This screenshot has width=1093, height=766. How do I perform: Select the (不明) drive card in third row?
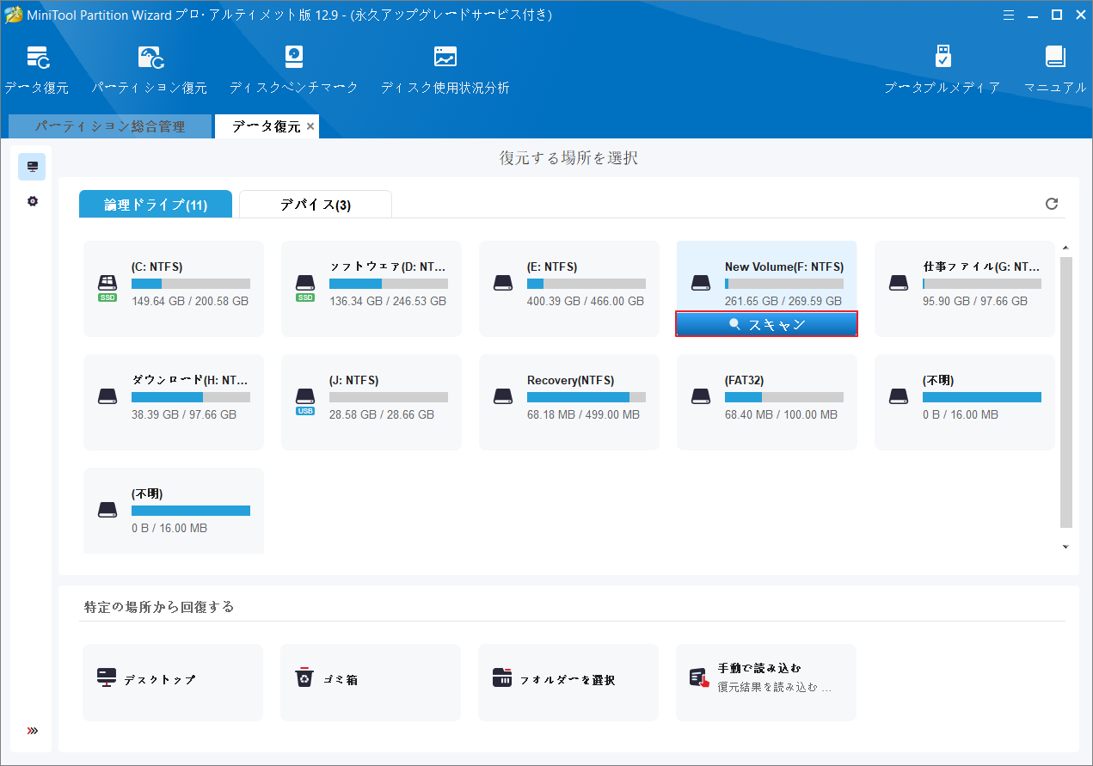click(174, 511)
